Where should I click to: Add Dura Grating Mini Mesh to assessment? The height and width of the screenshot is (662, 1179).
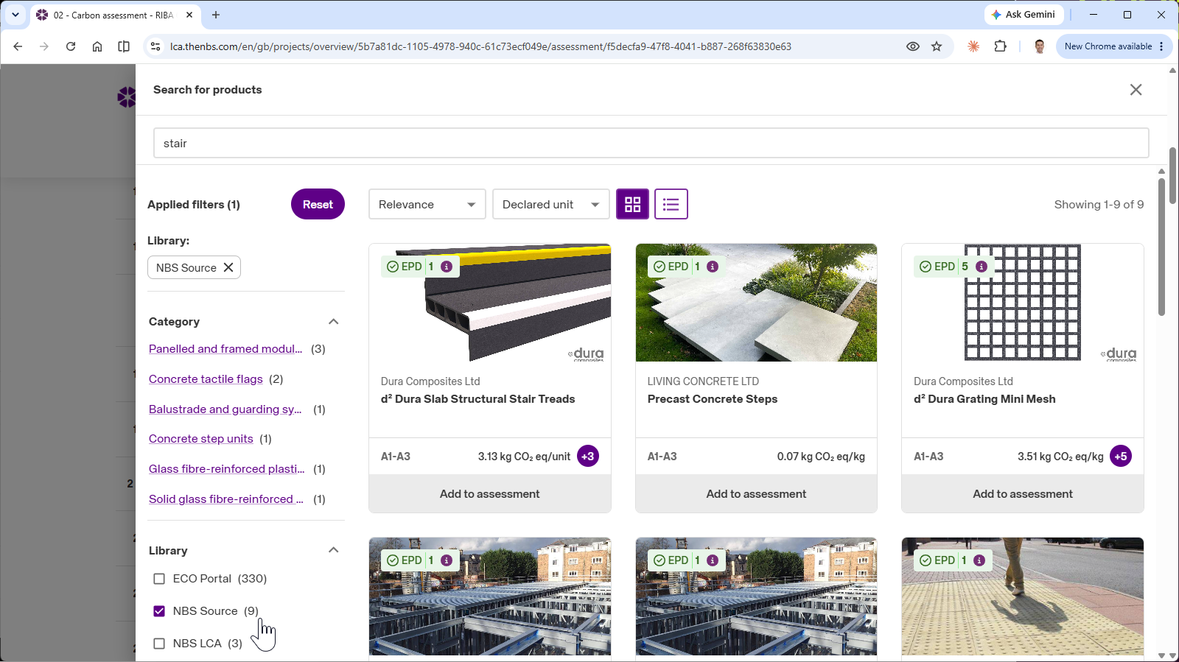click(x=1023, y=494)
